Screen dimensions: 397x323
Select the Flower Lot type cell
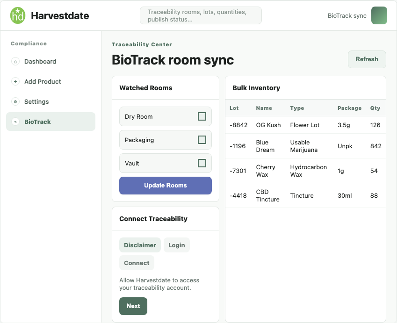(x=305, y=125)
